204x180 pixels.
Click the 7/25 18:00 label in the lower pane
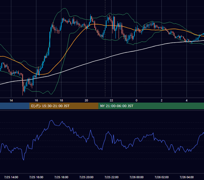pos(61,177)
